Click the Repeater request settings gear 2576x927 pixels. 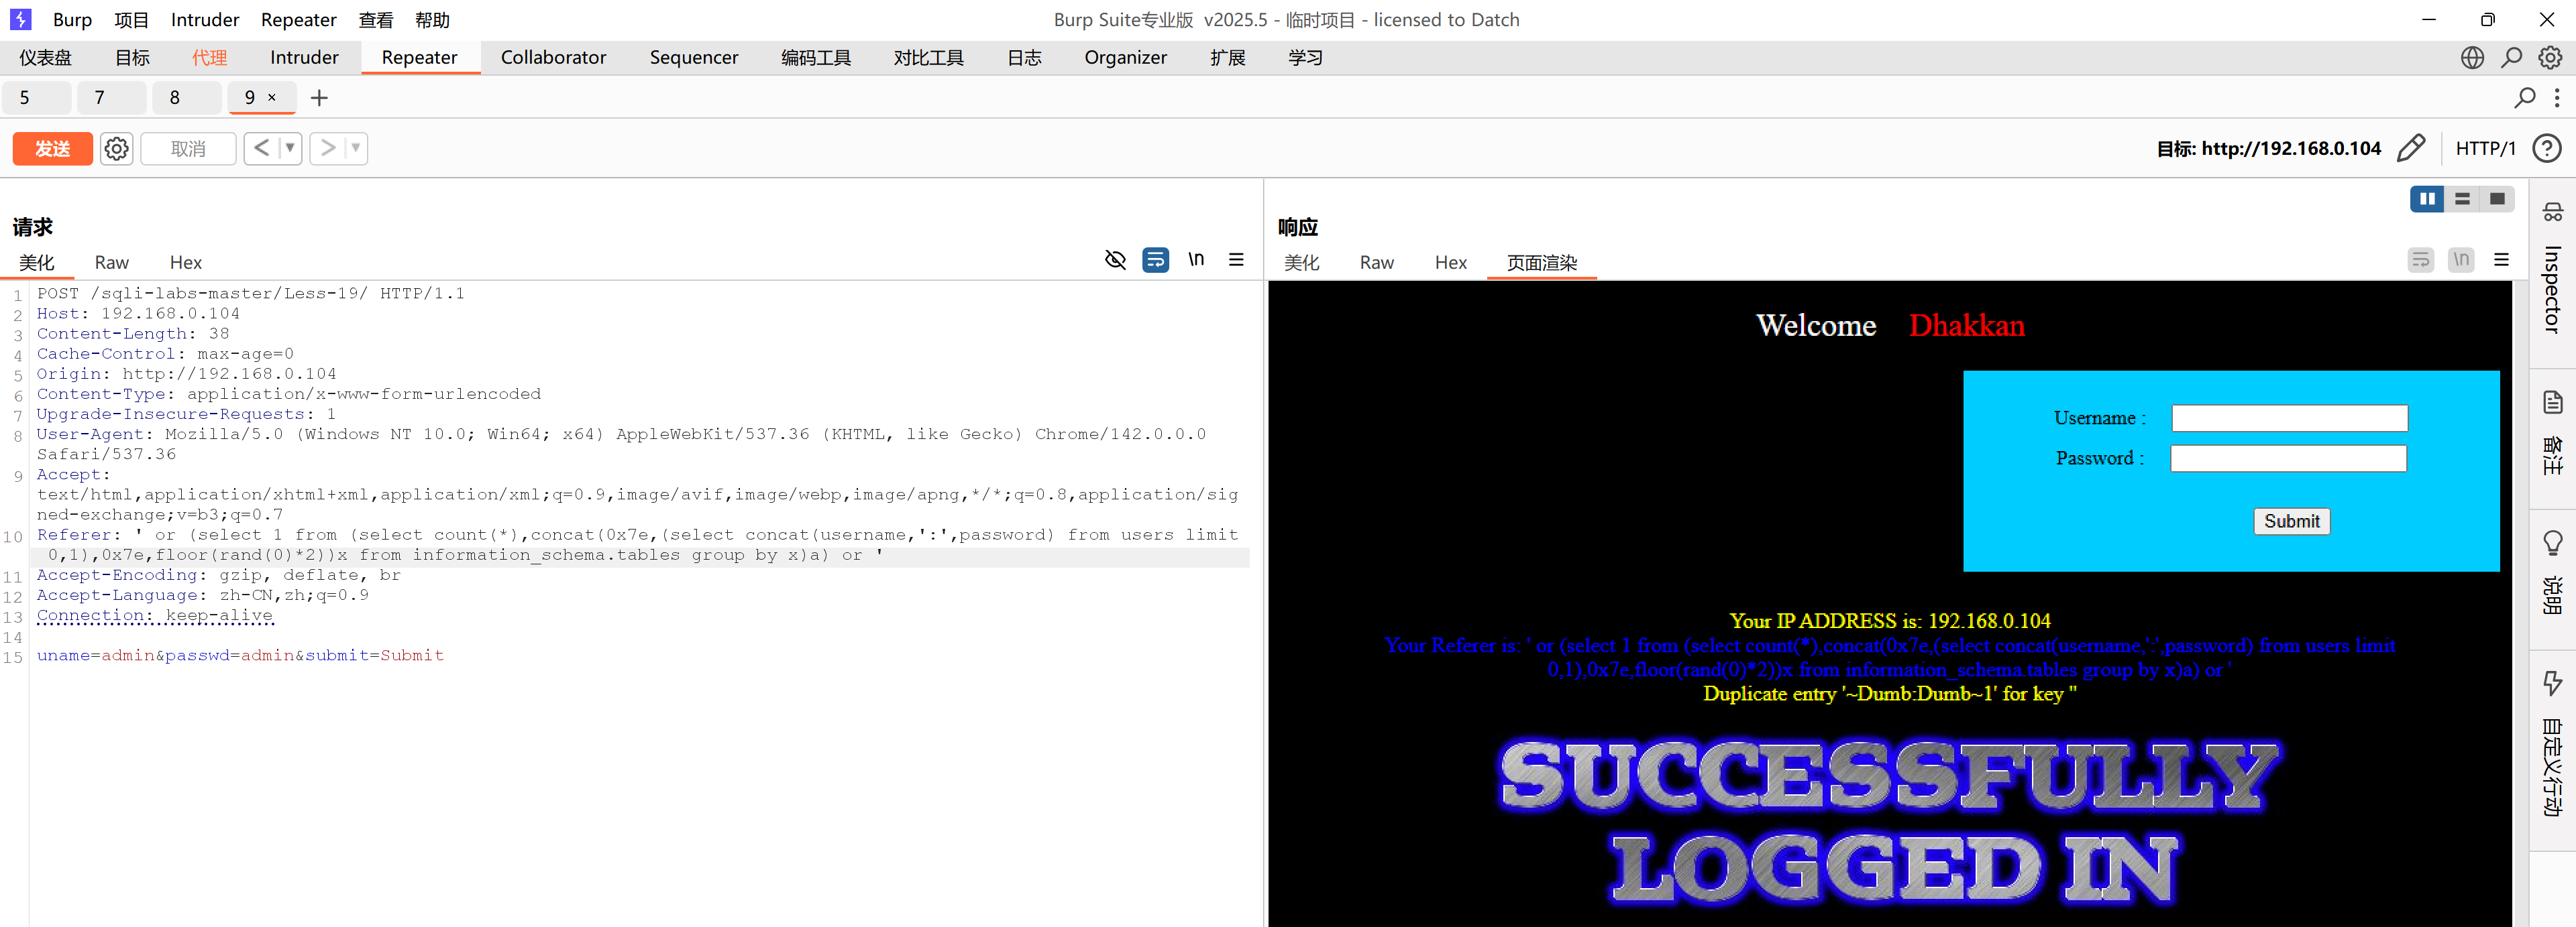click(116, 149)
